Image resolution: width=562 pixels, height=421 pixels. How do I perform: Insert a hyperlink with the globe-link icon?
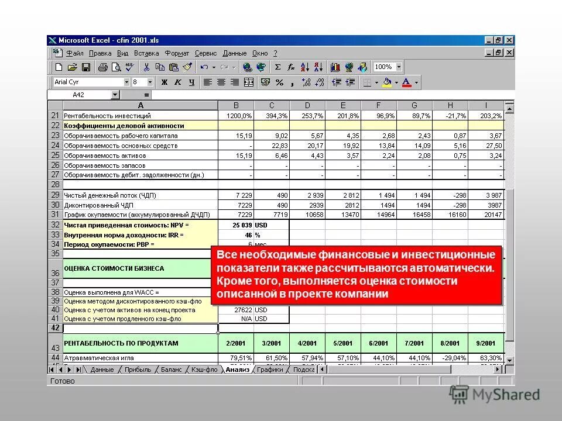click(247, 67)
